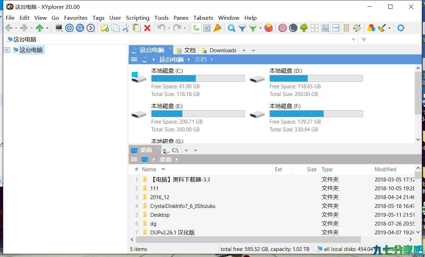425x257 pixels.
Task: Click the pinned tan panel toolbar icon
Action: coord(357,28)
